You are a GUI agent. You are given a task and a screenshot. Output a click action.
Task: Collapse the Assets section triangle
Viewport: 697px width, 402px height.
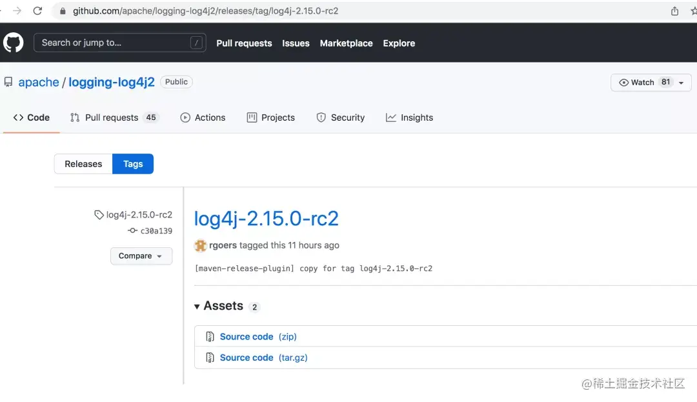[197, 307]
